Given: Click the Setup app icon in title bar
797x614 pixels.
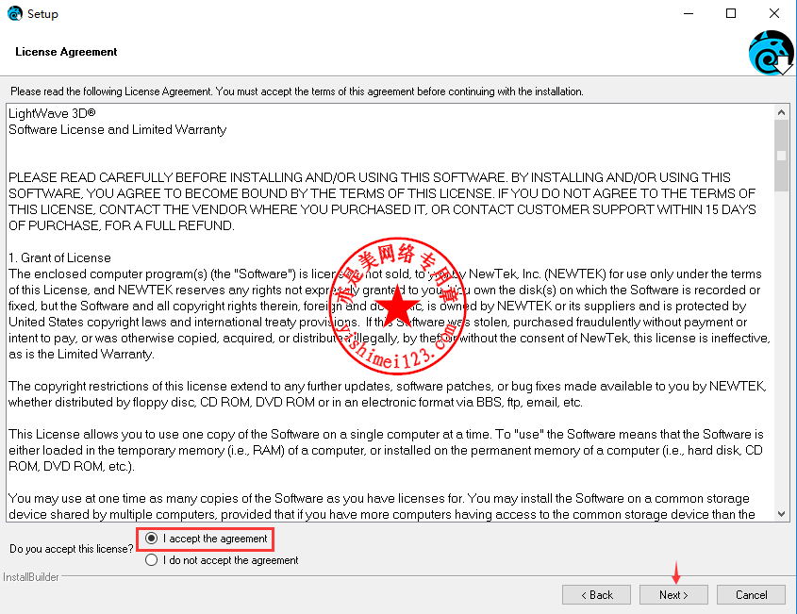Looking at the screenshot, I should point(15,13).
